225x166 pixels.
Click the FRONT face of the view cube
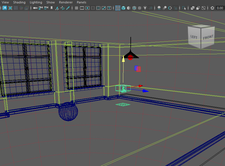coord(208,37)
